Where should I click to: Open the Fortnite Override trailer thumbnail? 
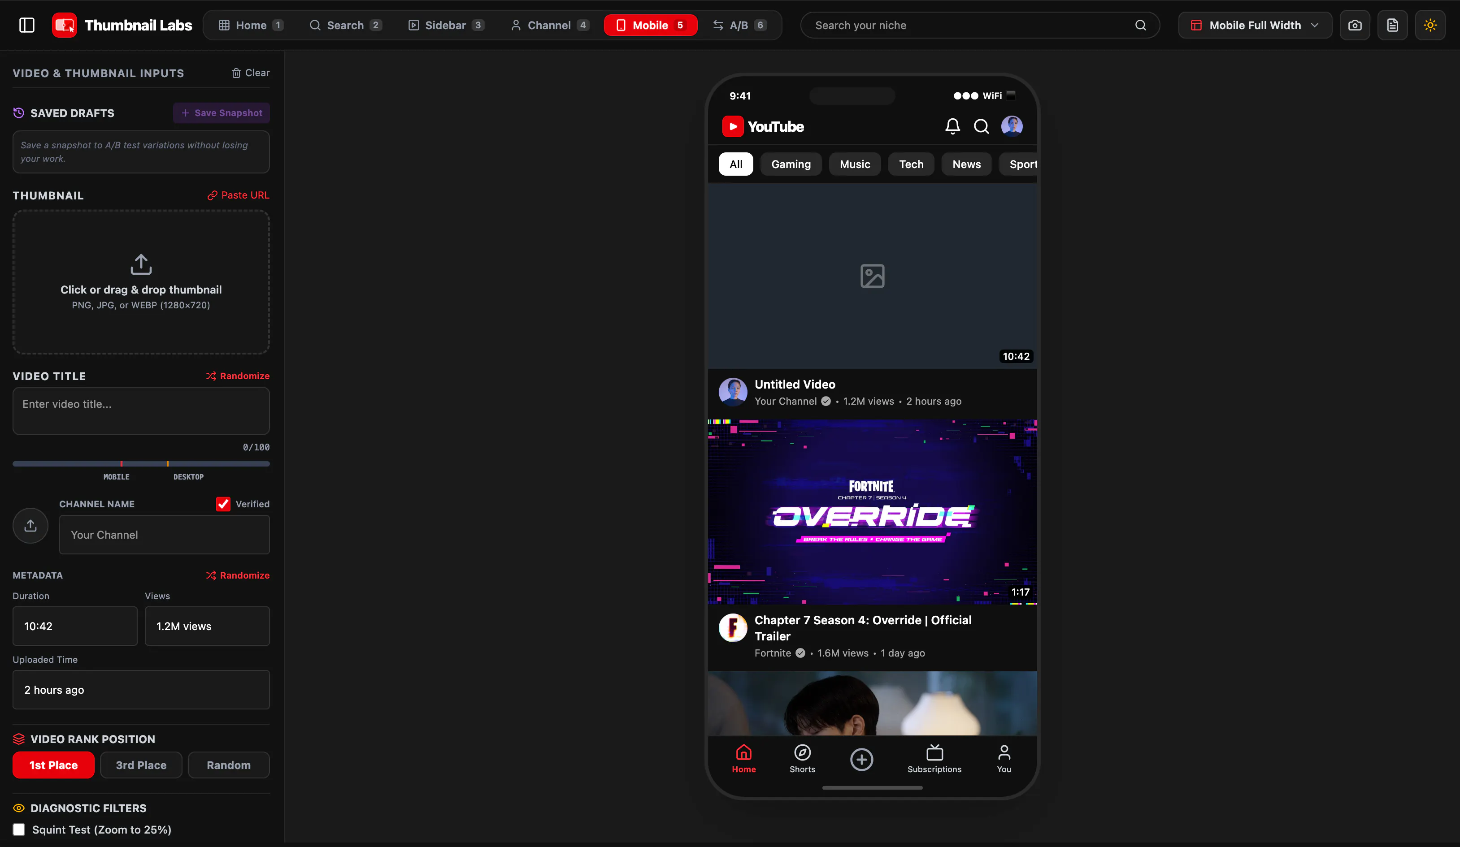coord(872,512)
